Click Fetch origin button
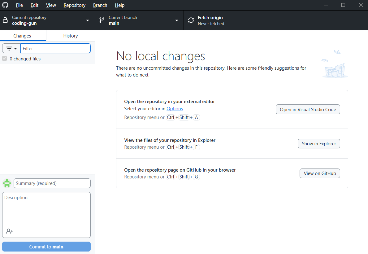368x254 pixels. 228,20
